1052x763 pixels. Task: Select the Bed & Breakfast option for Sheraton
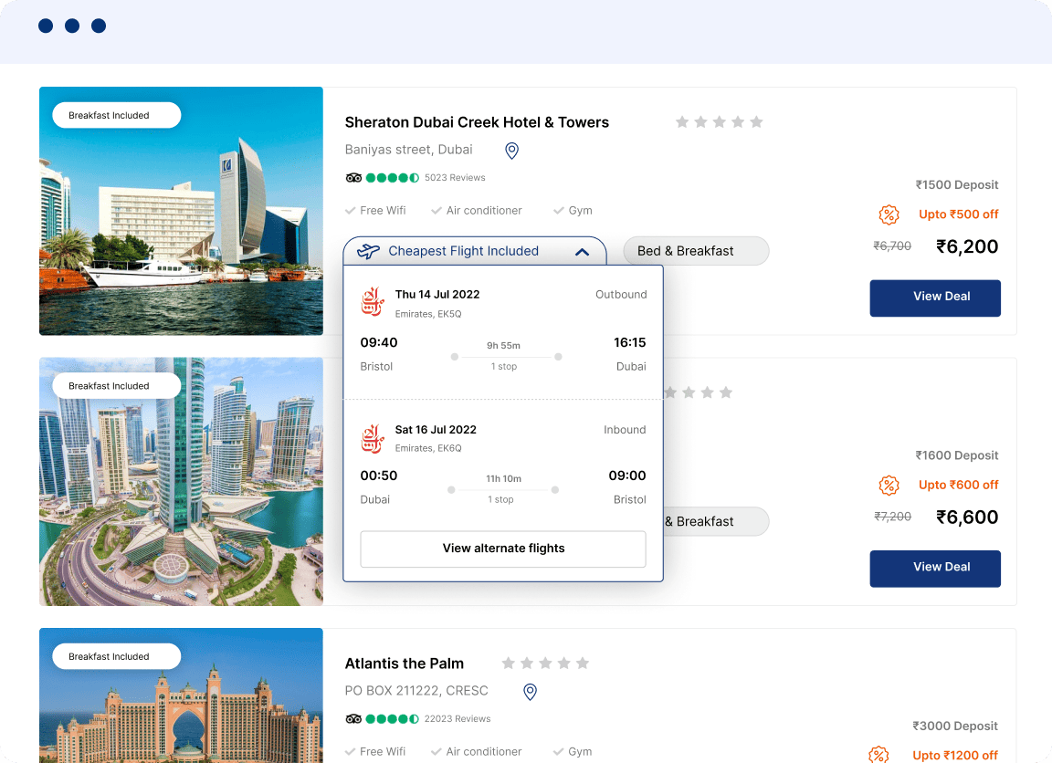[695, 251]
